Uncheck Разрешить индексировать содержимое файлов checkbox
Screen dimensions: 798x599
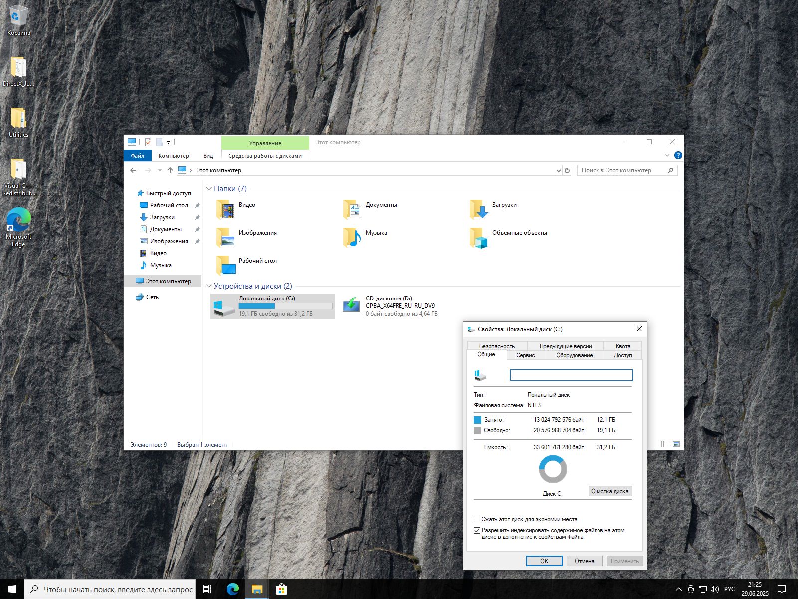point(477,530)
